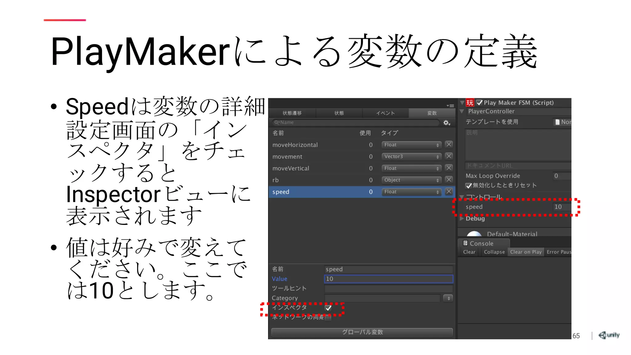
Task: Open Vector3 type dropdown for movement
Action: [411, 157]
